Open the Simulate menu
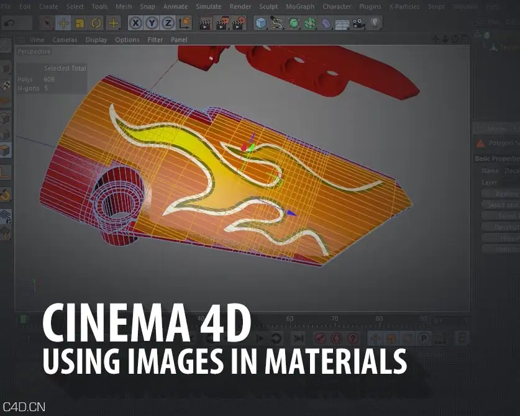 point(208,6)
